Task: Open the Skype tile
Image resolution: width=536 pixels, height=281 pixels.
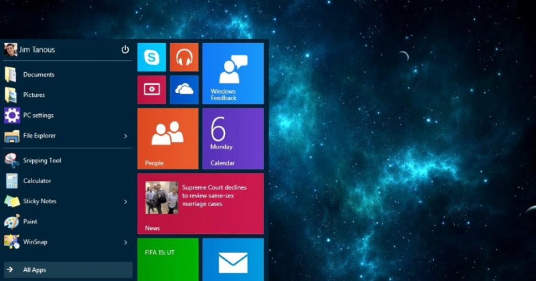Action: pyautogui.click(x=151, y=57)
